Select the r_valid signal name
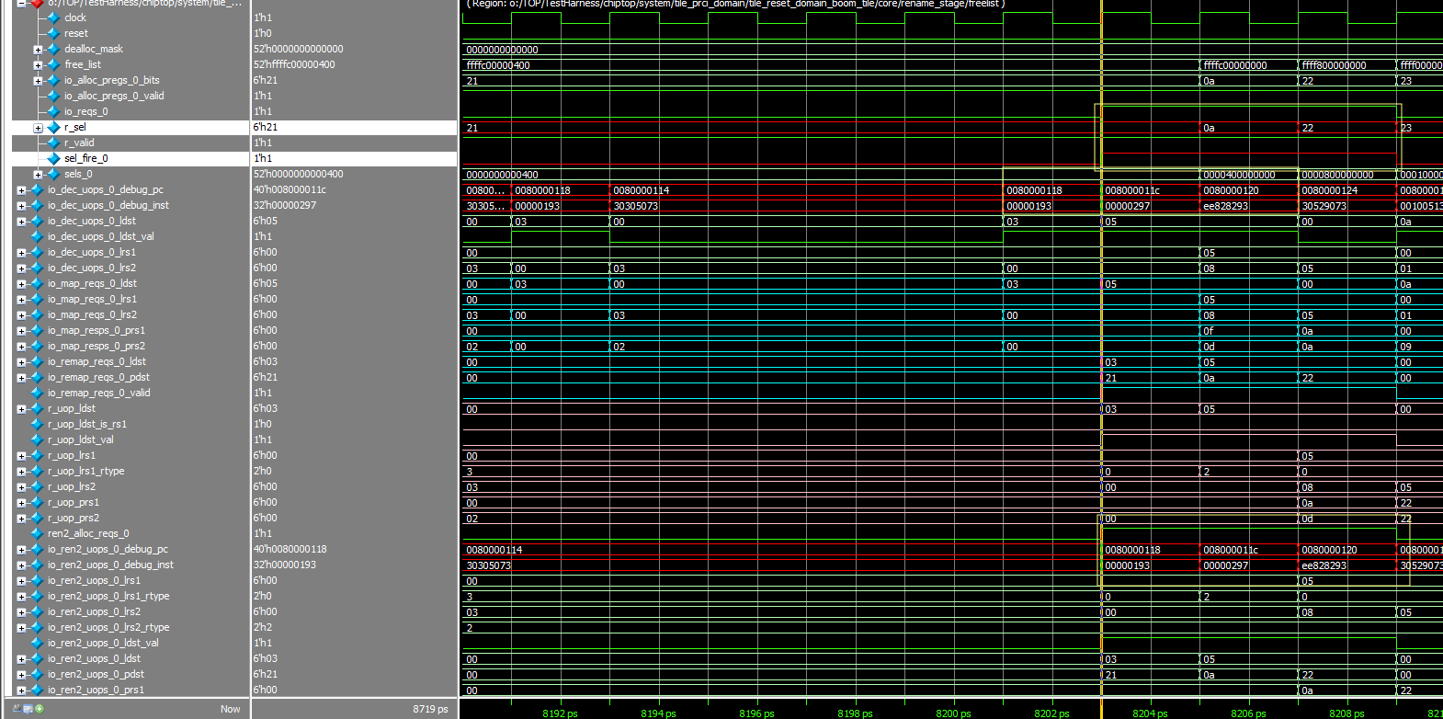 click(79, 143)
